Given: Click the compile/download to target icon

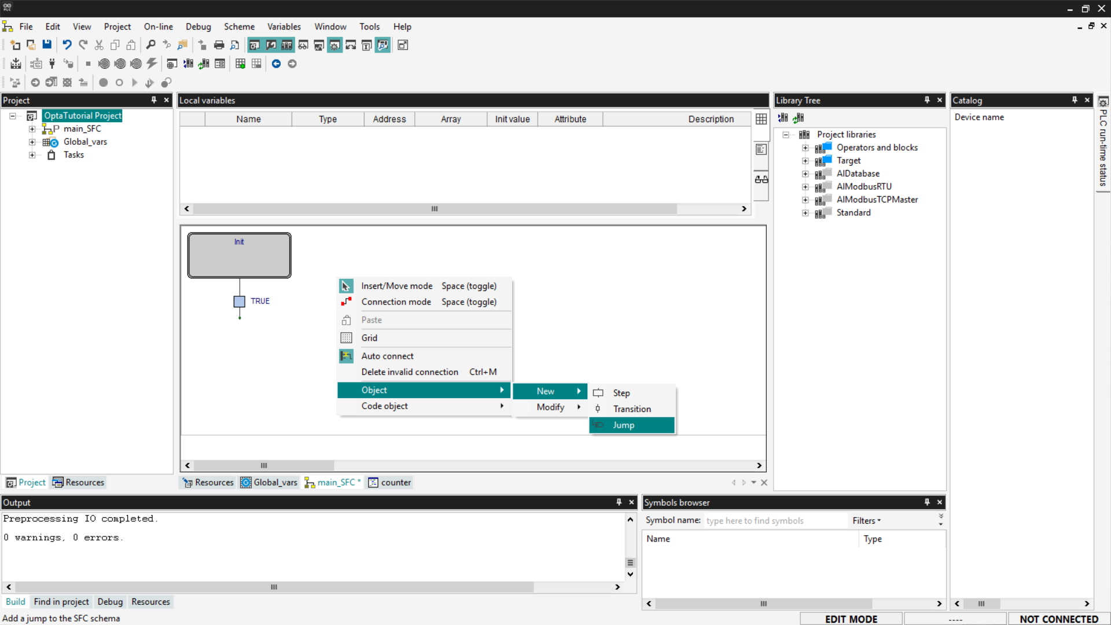Looking at the screenshot, I should [16, 64].
